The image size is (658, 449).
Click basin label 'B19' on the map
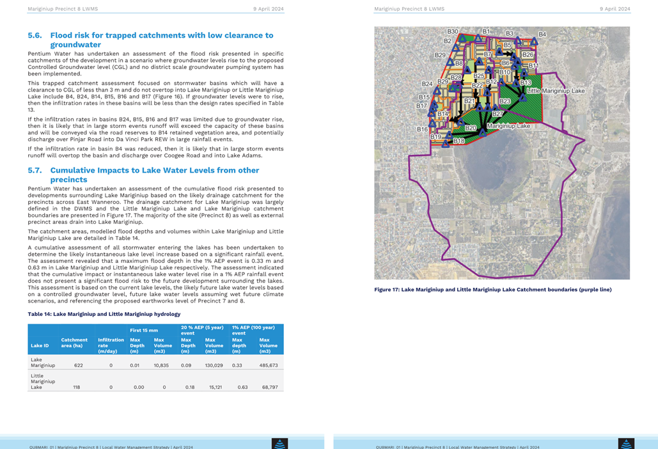(435, 137)
